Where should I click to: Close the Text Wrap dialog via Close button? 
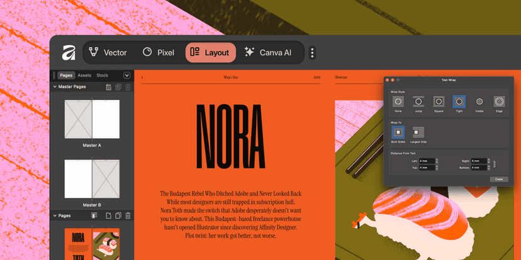498,179
